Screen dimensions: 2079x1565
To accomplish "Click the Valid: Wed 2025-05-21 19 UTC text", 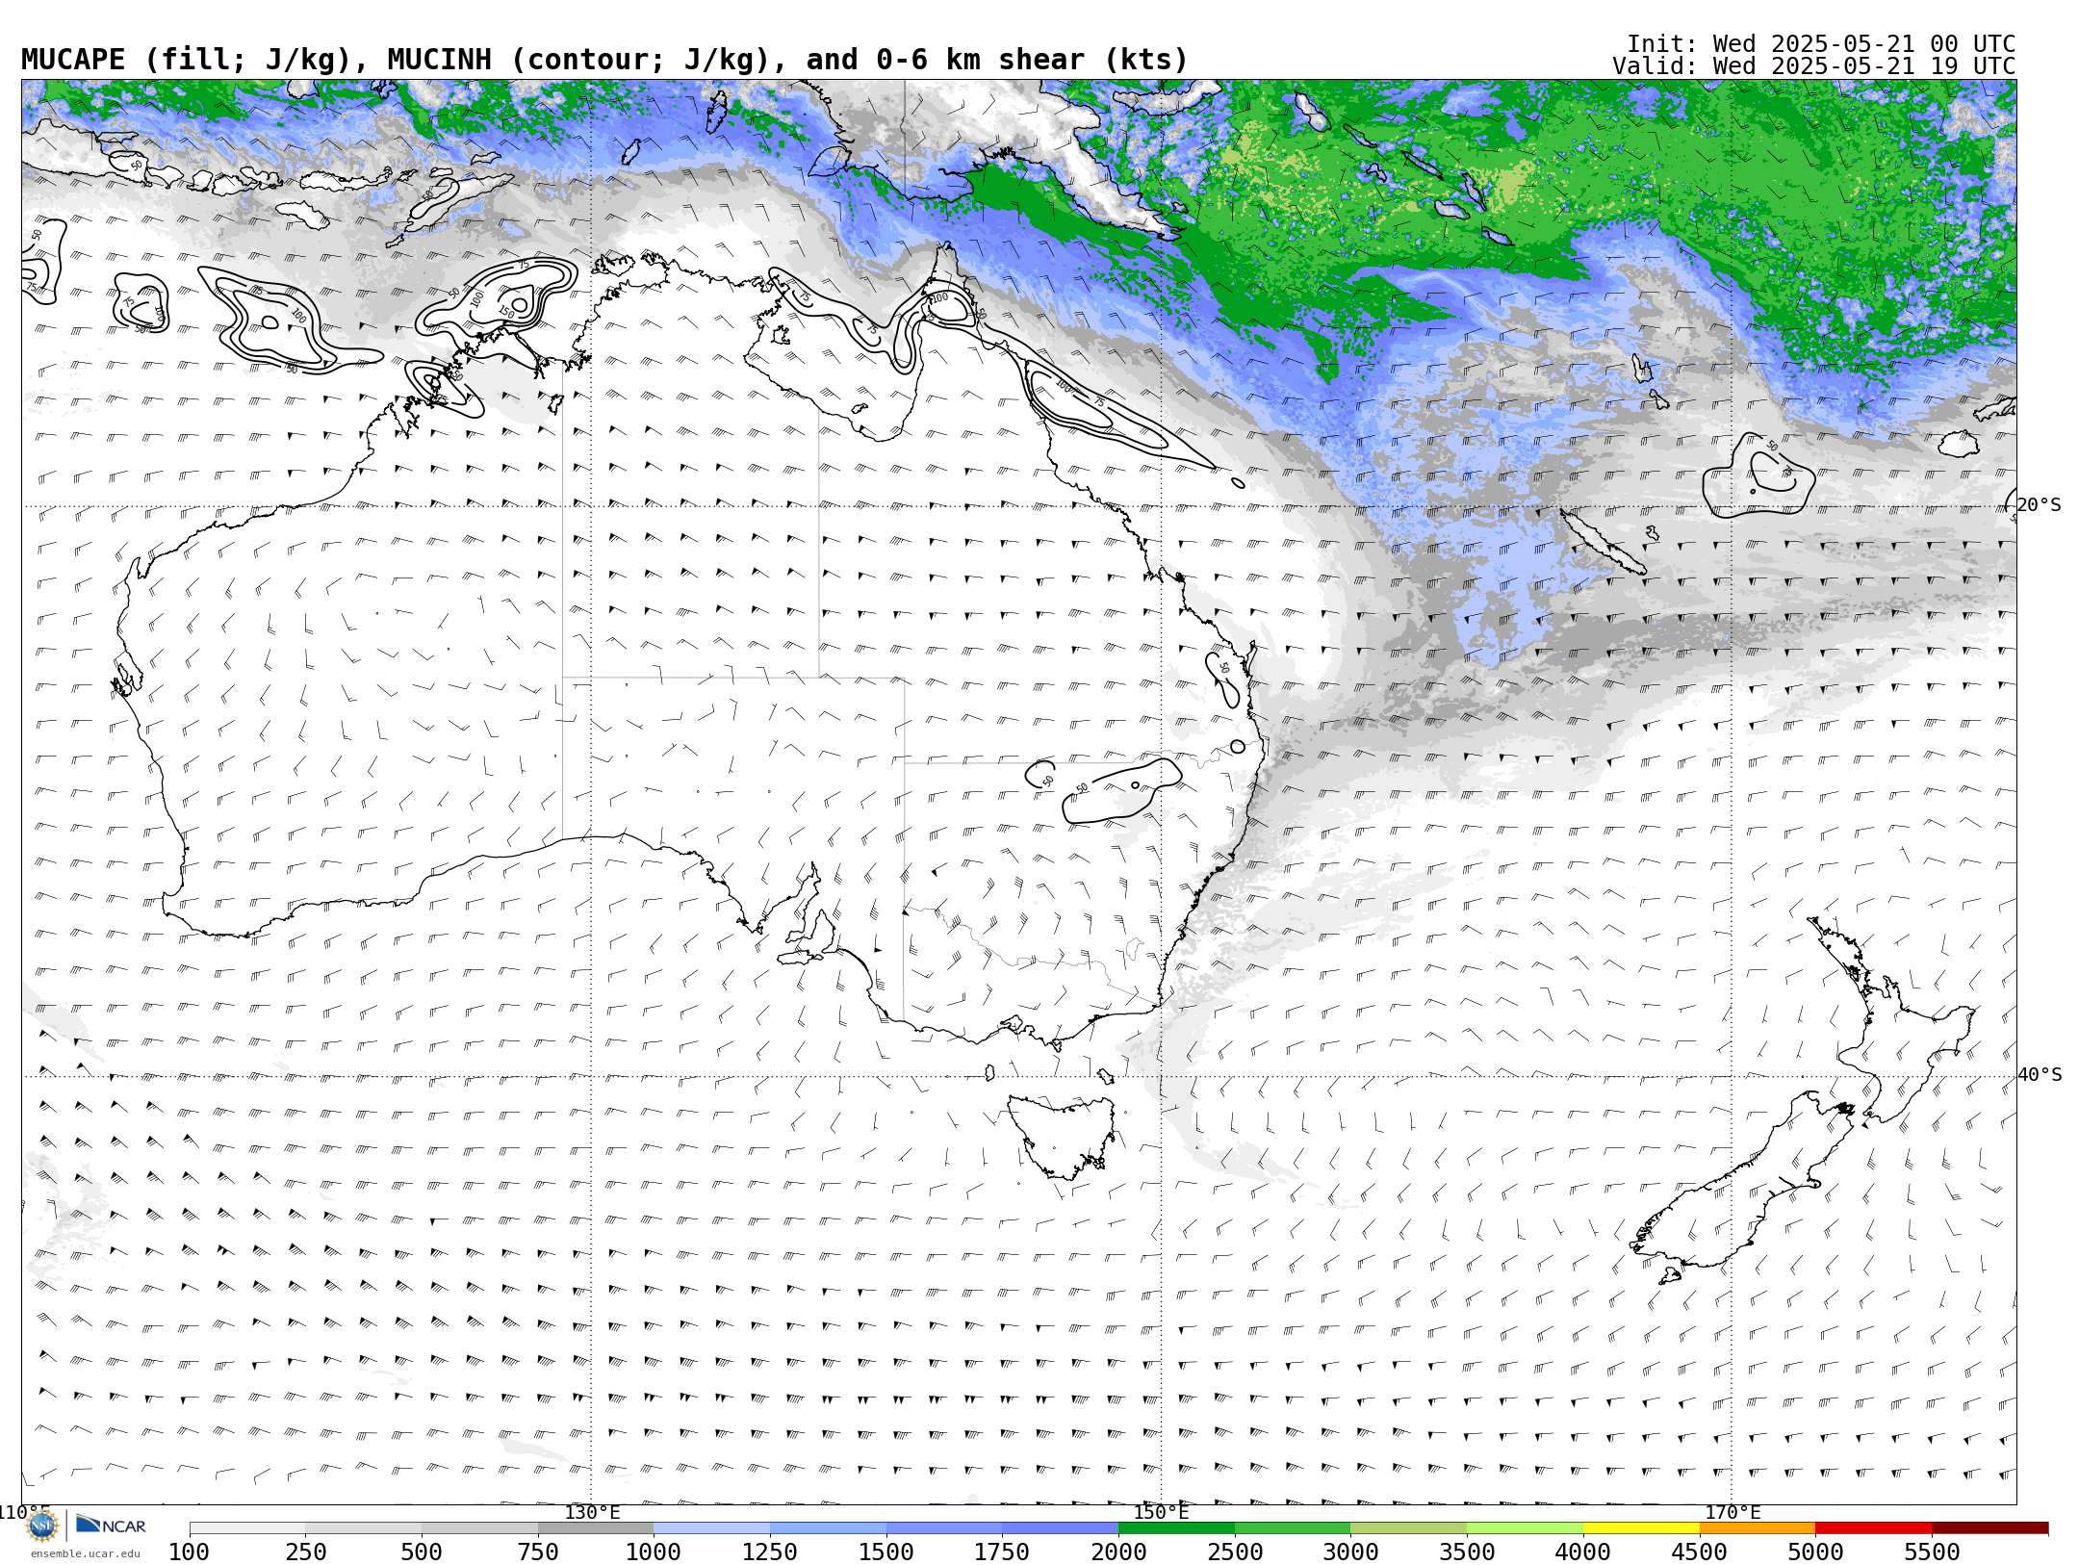I will point(1814,66).
